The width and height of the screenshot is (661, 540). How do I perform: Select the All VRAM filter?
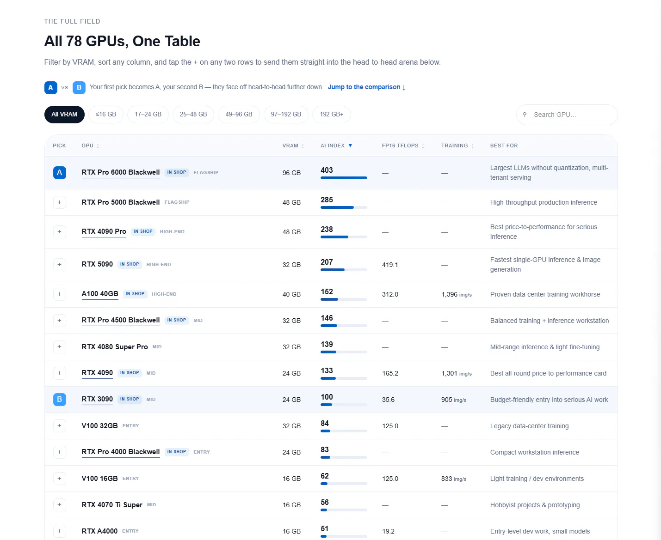click(64, 115)
